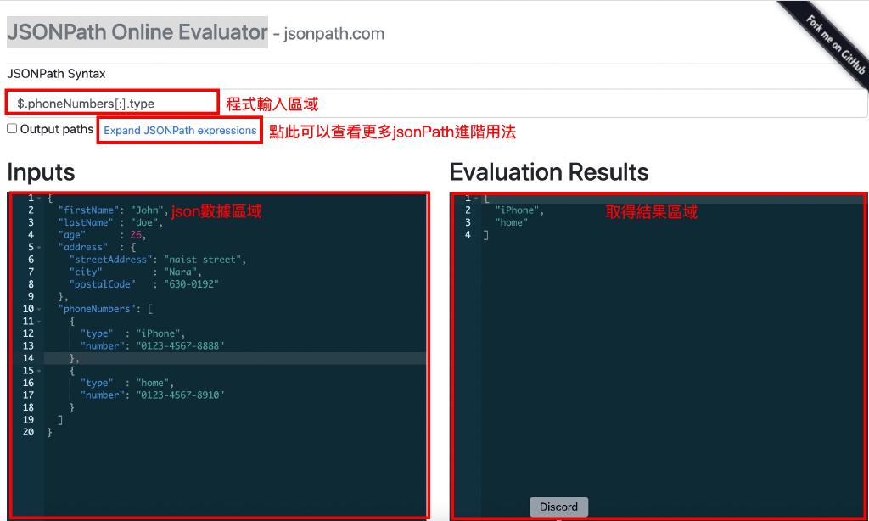The width and height of the screenshot is (869, 521).
Task: Open the Expand JSONPath expressions link
Action: (180, 131)
